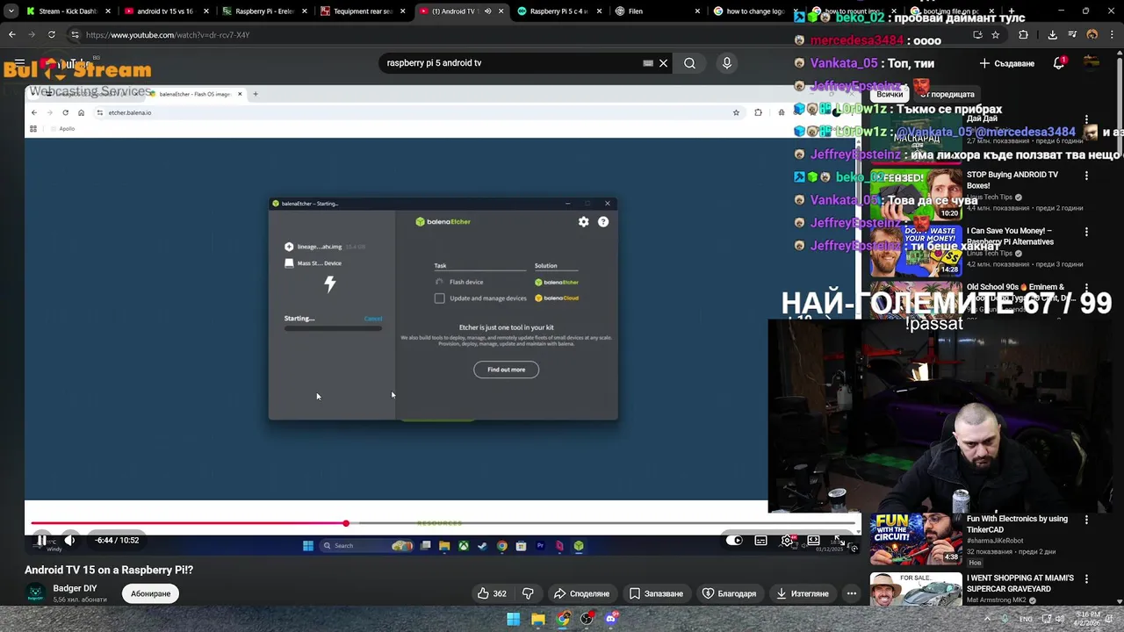Bookmark the page with the star icon
The image size is (1124, 632).
(995, 35)
